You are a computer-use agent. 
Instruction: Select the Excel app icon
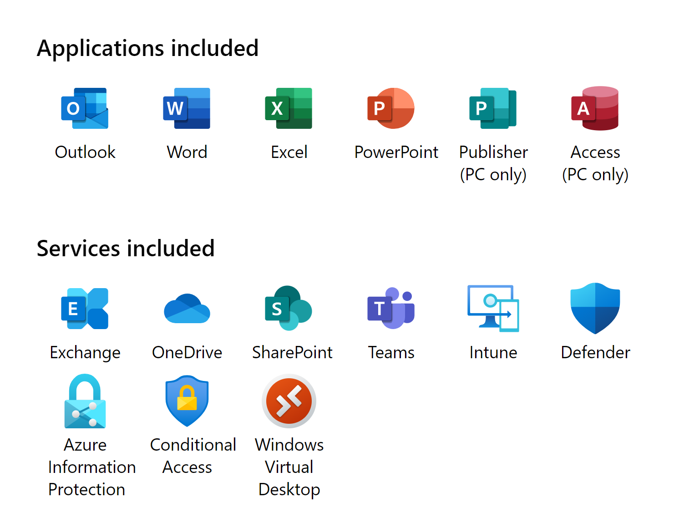coord(289,108)
